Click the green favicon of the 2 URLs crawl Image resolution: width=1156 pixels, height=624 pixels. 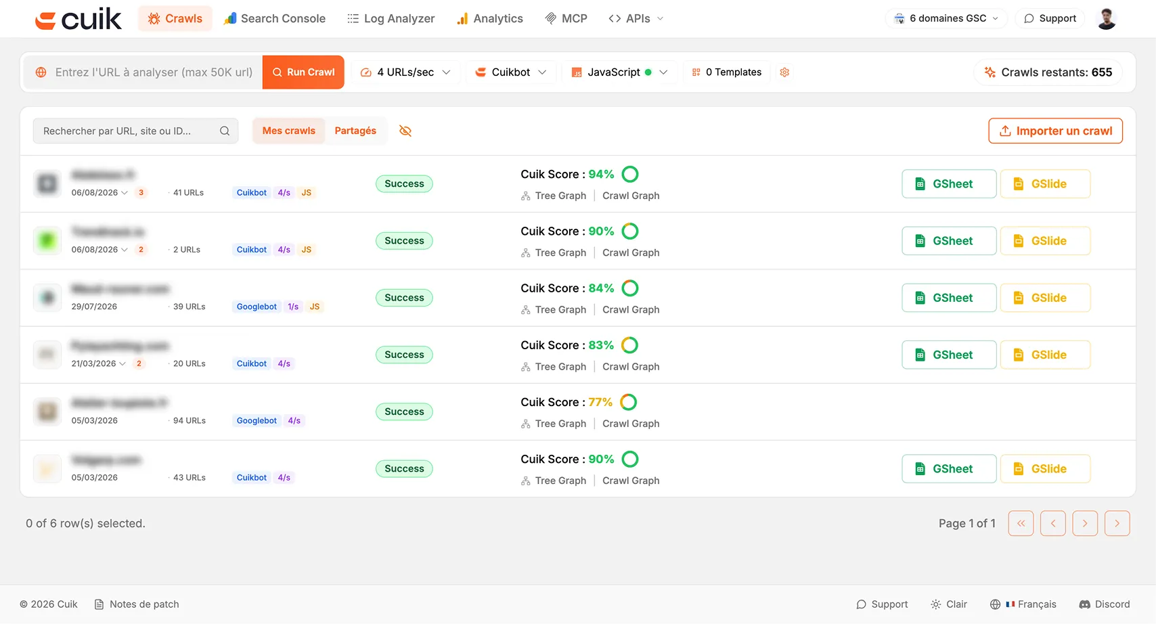(x=47, y=240)
